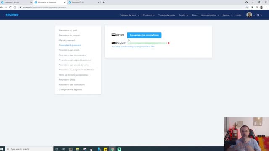Open the Chrome three-dot menu
Screen dimensions: 269x151
point(266,8)
